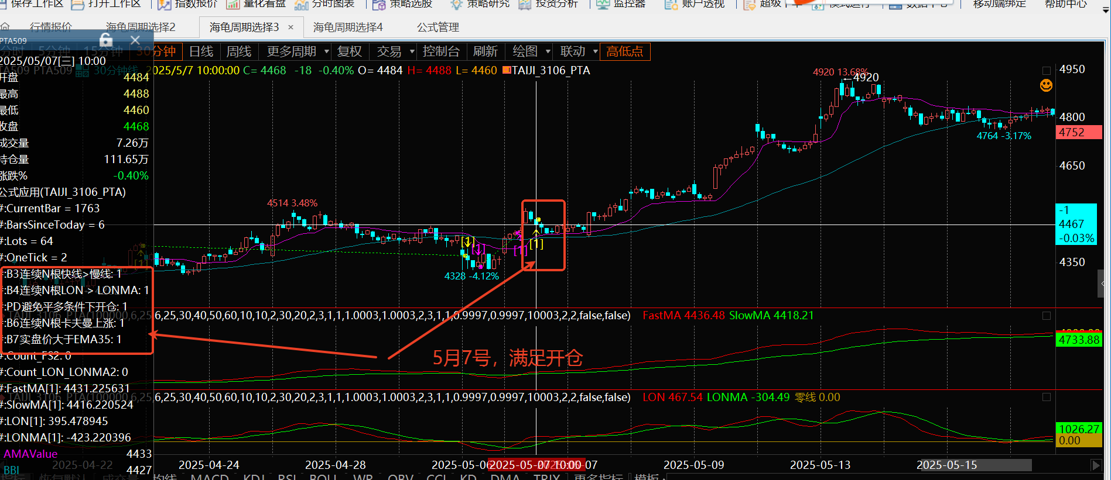Screen dimensions: 1111x480
Task: Open the 绘图 dropdown arrow
Action: (x=548, y=51)
